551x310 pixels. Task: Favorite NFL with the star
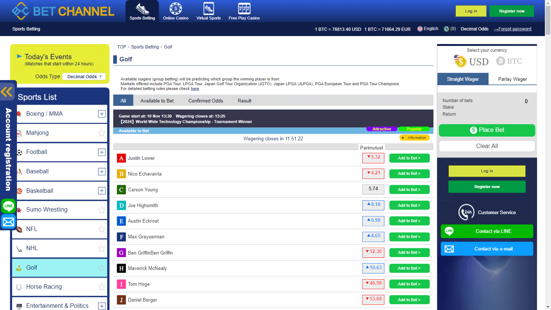coord(102,229)
